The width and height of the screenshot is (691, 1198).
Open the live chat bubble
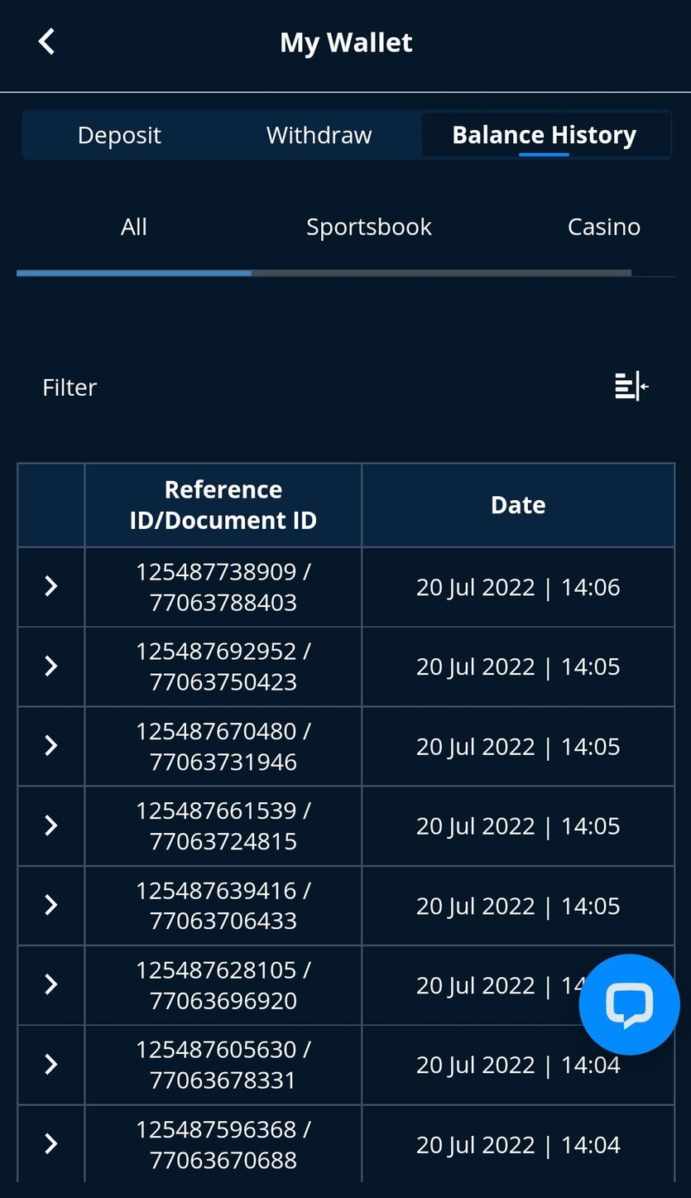click(x=629, y=1004)
